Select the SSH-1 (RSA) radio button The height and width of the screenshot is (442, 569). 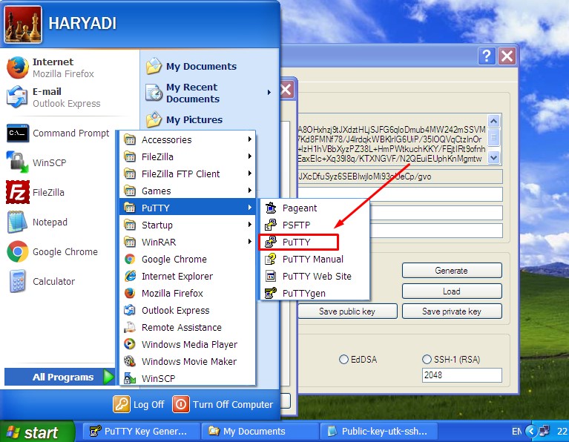click(x=427, y=359)
